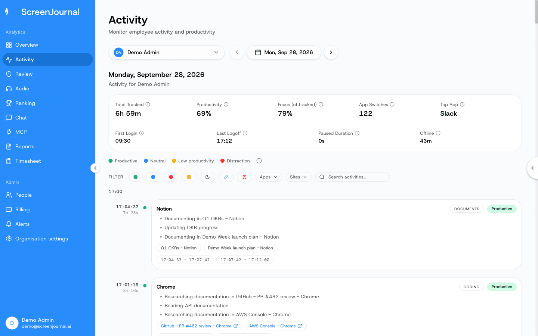Click the Demo Week launch plan – Notion chip
The width and height of the screenshot is (538, 336).
240,248
